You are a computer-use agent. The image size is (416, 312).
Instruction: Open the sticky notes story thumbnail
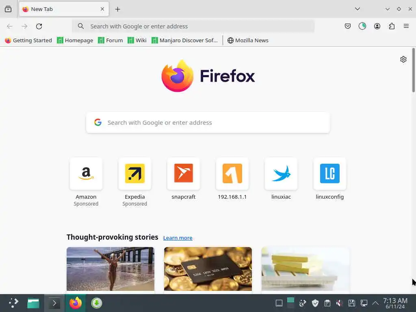[305, 269]
